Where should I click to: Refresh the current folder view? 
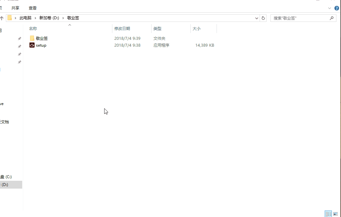pyautogui.click(x=263, y=18)
